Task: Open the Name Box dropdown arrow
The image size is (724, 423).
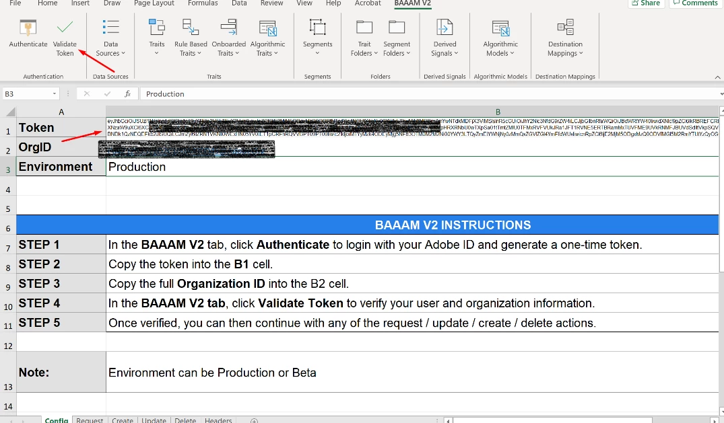Action: (x=54, y=93)
